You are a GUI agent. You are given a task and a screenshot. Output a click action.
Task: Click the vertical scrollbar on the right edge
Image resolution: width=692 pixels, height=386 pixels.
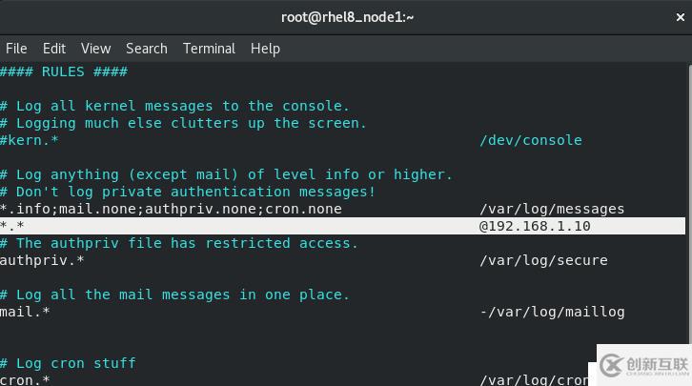coord(689,203)
